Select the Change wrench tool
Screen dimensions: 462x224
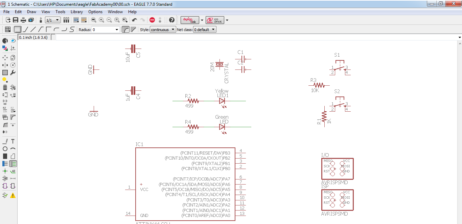point(13,73)
